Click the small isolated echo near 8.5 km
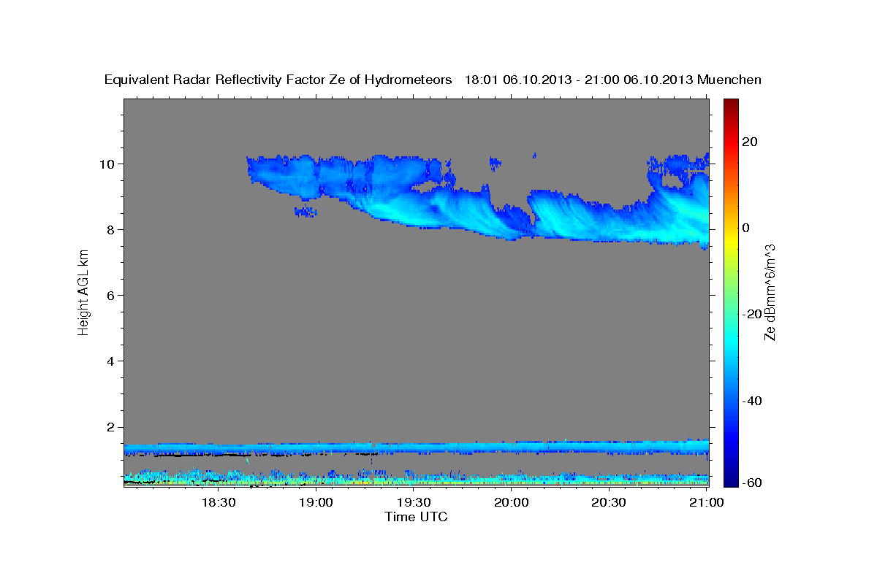The height and width of the screenshot is (584, 877). [306, 212]
